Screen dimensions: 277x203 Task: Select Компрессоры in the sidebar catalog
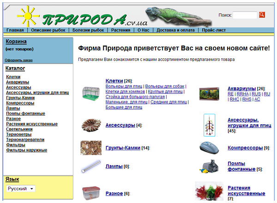coord(20,103)
